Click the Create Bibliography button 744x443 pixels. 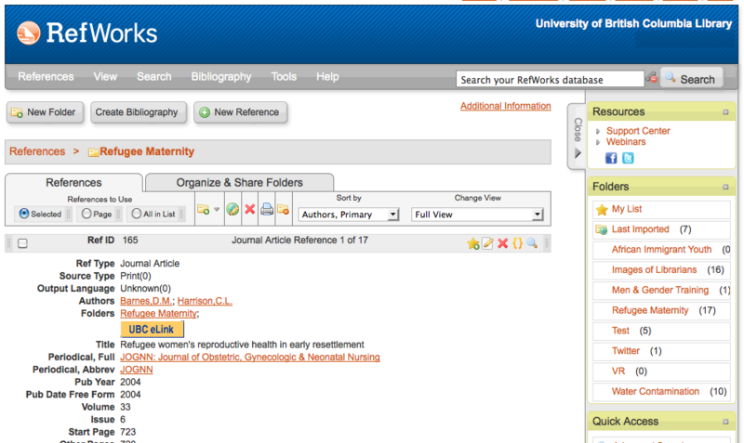coord(137,112)
